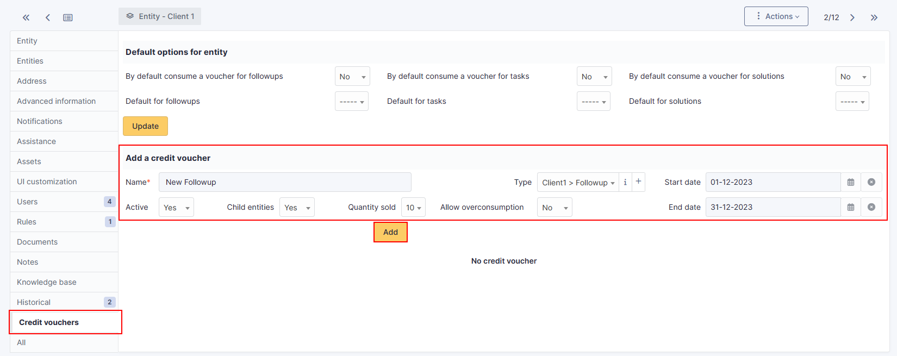Click the voucher Name input field
Screen dimensions: 897x356
[x=285, y=182]
